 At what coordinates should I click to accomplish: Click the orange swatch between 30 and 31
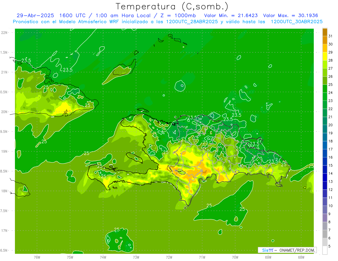[325, 40]
